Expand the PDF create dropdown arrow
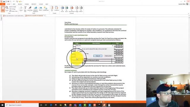 pos(52,11)
